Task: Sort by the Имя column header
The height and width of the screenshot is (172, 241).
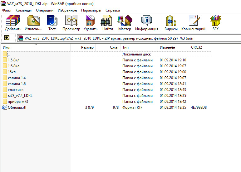Action: point(36,47)
